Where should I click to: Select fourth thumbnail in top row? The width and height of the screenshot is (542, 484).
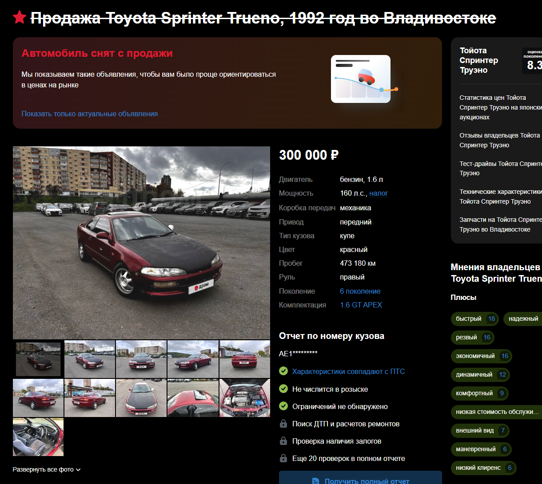coord(193,359)
